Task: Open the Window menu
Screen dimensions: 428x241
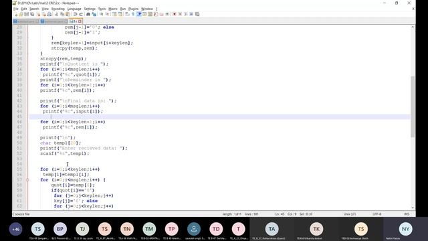Action: pos(147,9)
